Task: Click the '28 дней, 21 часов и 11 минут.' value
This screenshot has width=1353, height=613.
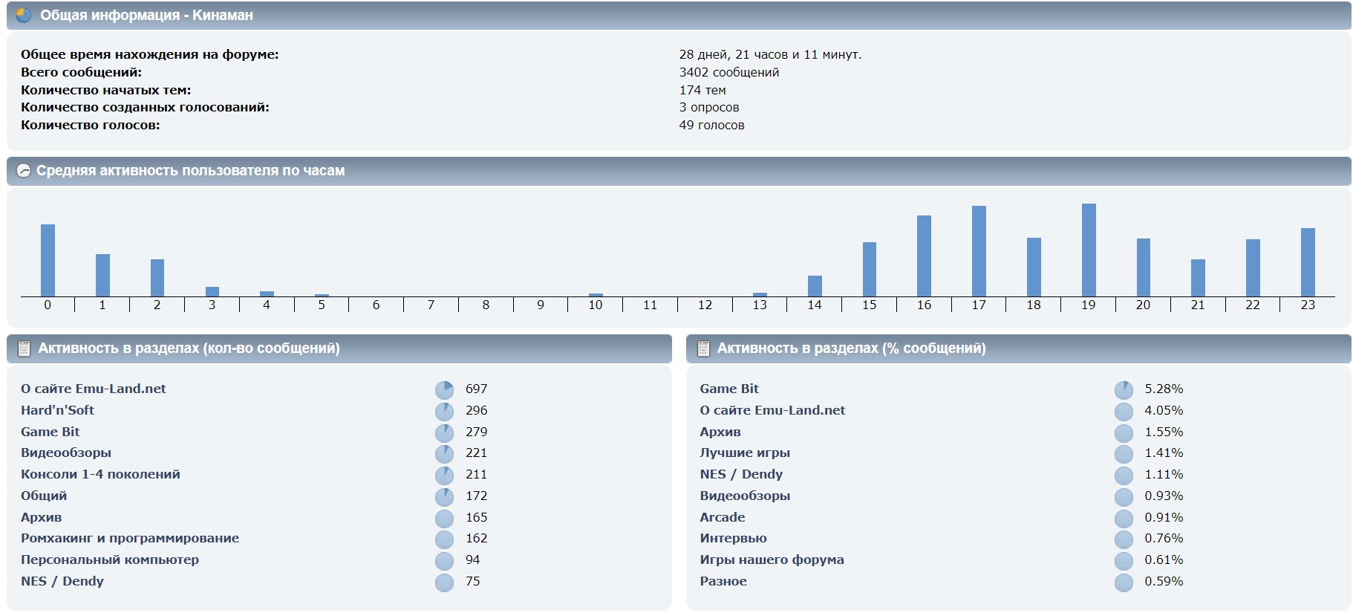Action: (x=770, y=54)
